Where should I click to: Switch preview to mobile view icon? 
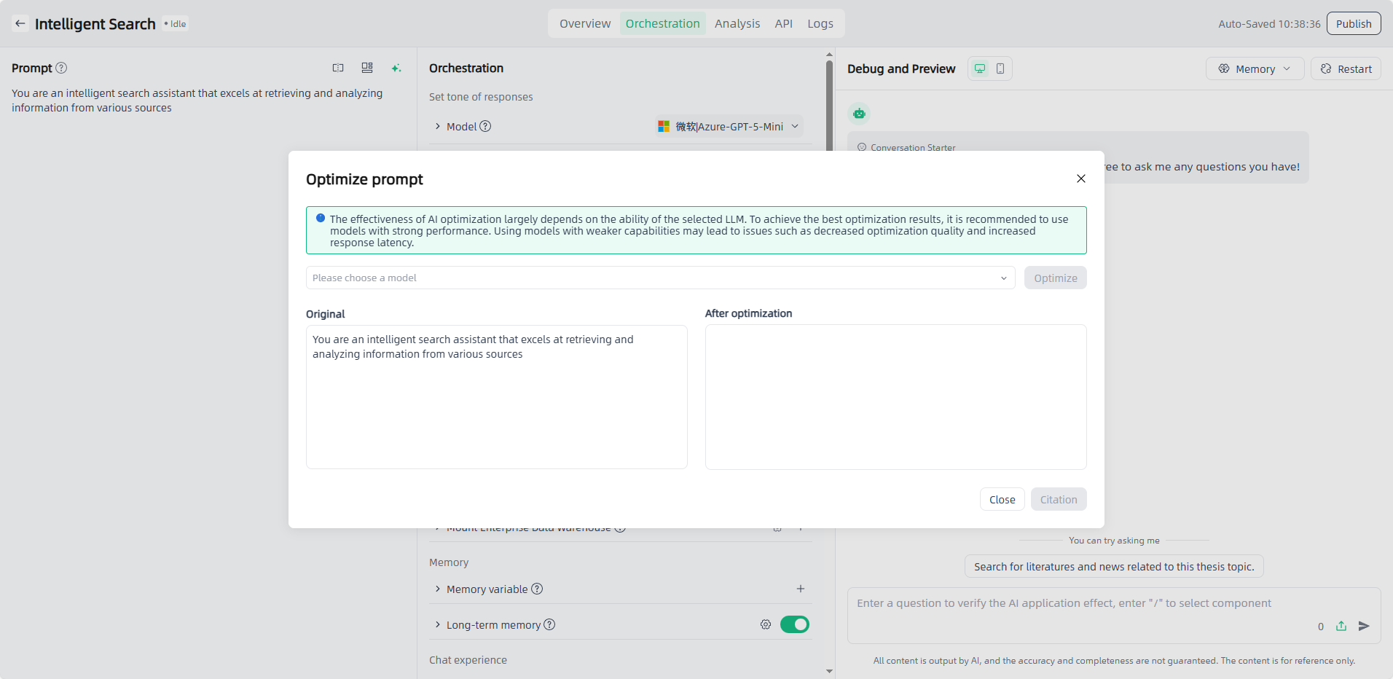1000,68
